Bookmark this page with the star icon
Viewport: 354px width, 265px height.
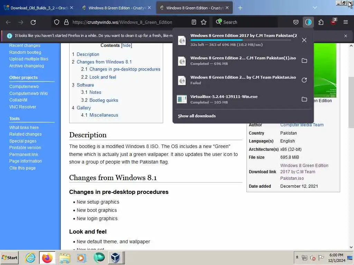[x=204, y=22]
